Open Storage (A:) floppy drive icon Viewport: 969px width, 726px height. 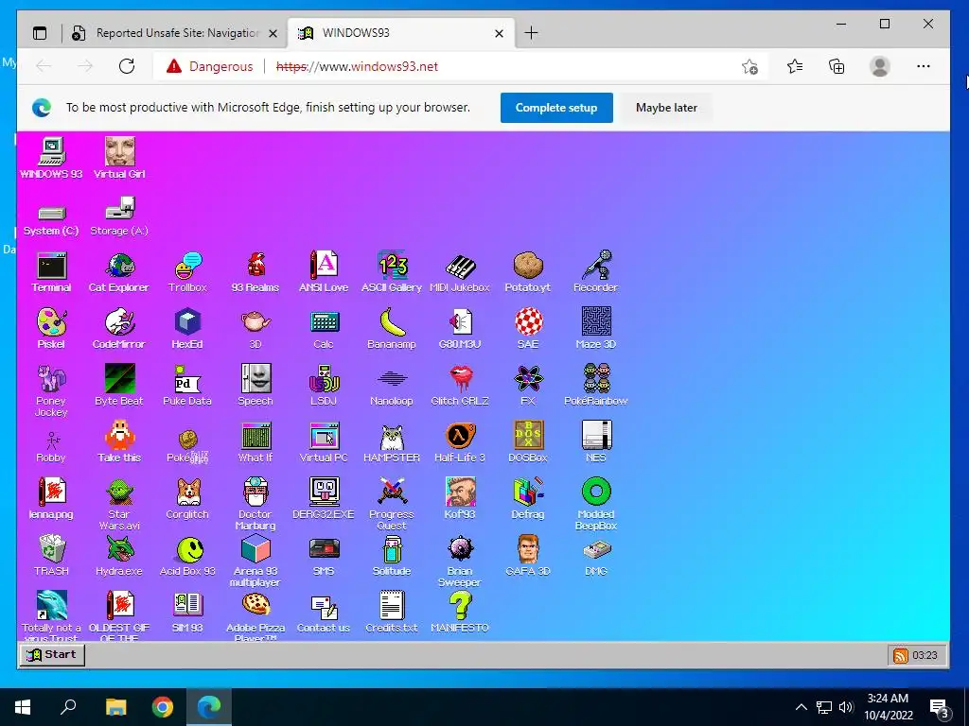(x=119, y=217)
